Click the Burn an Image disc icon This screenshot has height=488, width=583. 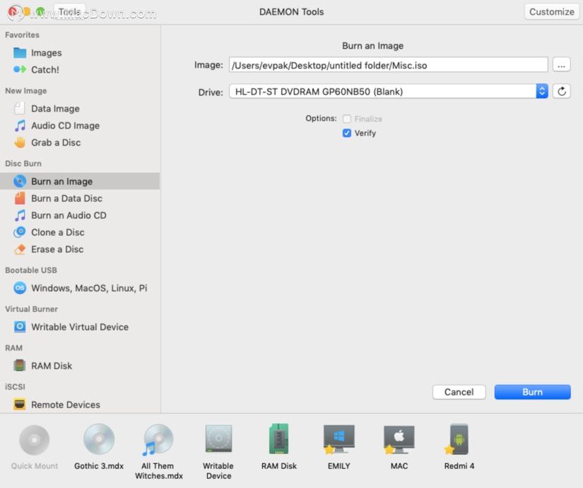(20, 181)
